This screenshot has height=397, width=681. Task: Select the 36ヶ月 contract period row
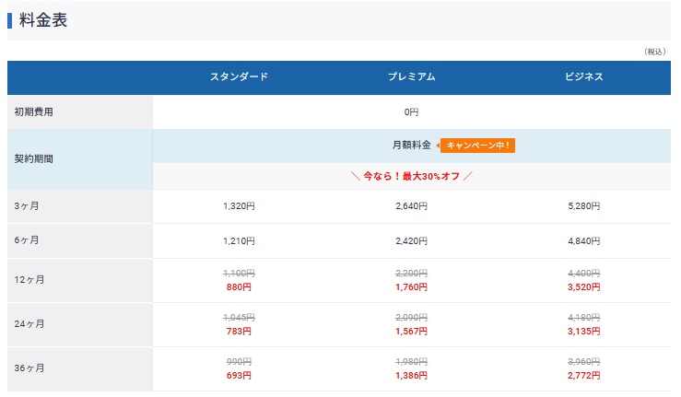(29, 368)
